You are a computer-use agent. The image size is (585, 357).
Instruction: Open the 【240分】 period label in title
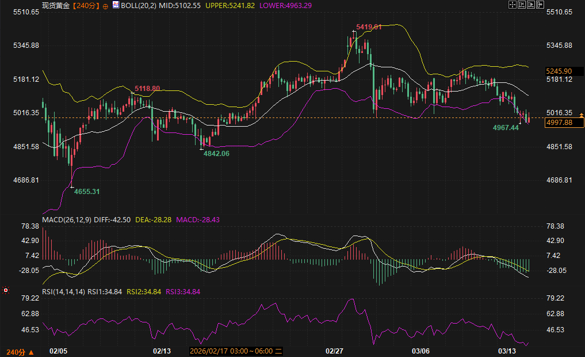(x=86, y=5)
